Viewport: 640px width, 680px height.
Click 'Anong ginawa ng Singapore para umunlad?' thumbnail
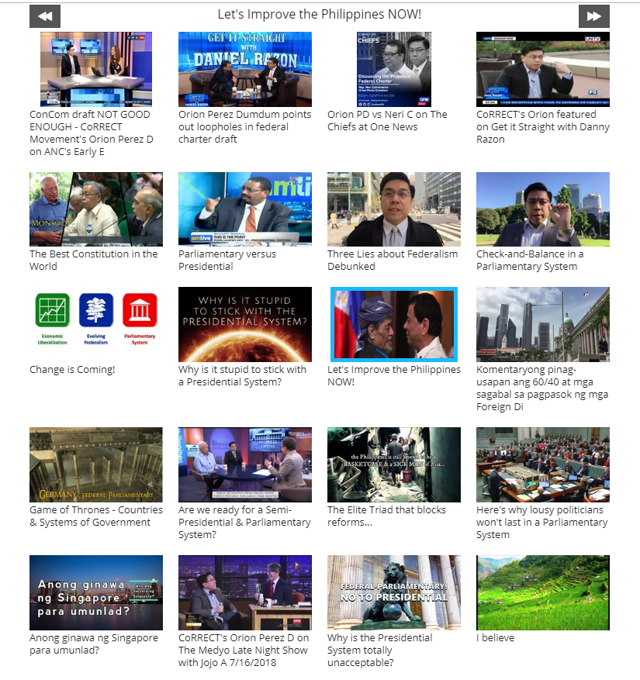coord(96,592)
